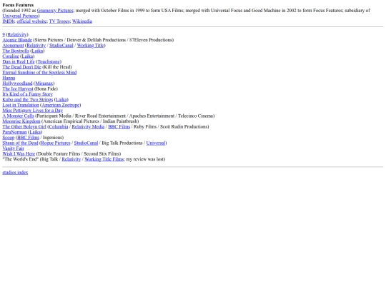This screenshot has height=289, width=386.
Task: Open Miss Pettigrew Lives for a Day
Action: [32, 111]
